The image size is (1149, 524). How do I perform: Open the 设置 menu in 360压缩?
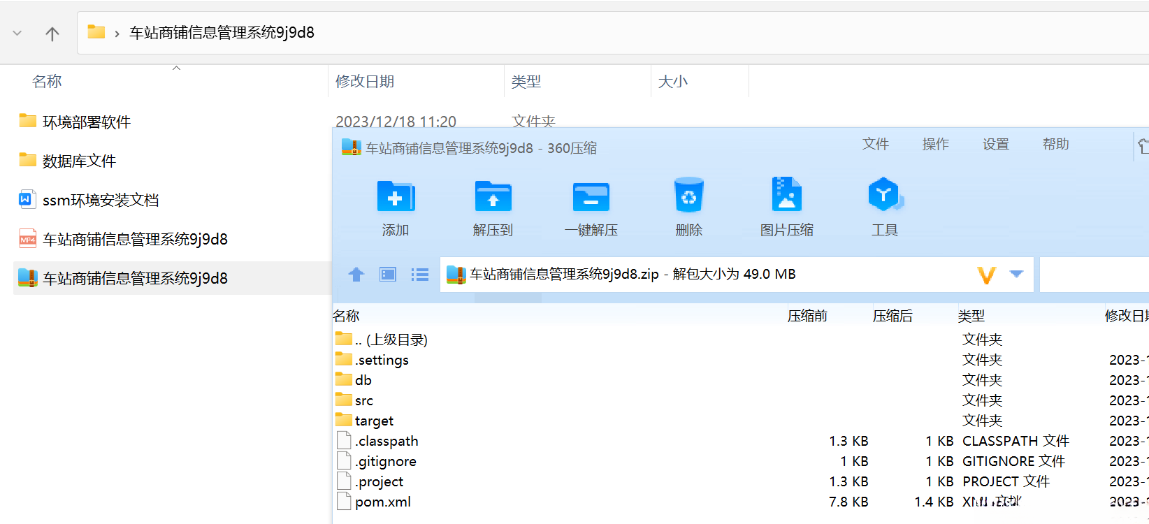click(x=996, y=144)
